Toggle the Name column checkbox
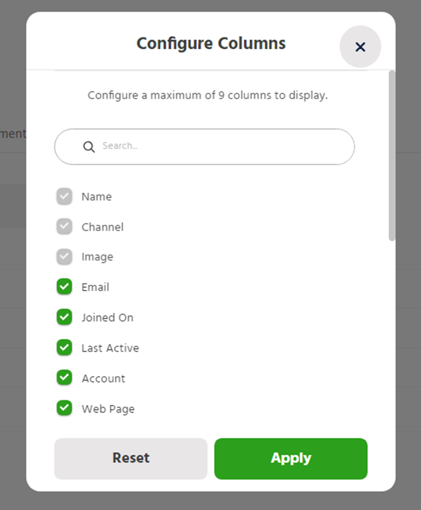 [x=64, y=197]
